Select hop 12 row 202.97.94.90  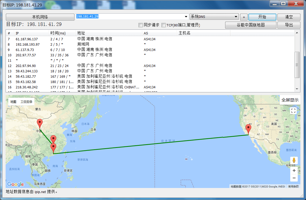point(26,66)
